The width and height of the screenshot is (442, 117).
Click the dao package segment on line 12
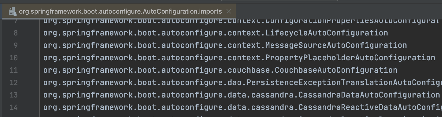(x=235, y=82)
